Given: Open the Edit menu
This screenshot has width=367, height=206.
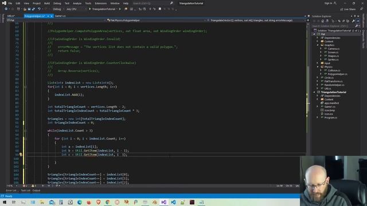Looking at the screenshot, I should (x=18, y=3).
